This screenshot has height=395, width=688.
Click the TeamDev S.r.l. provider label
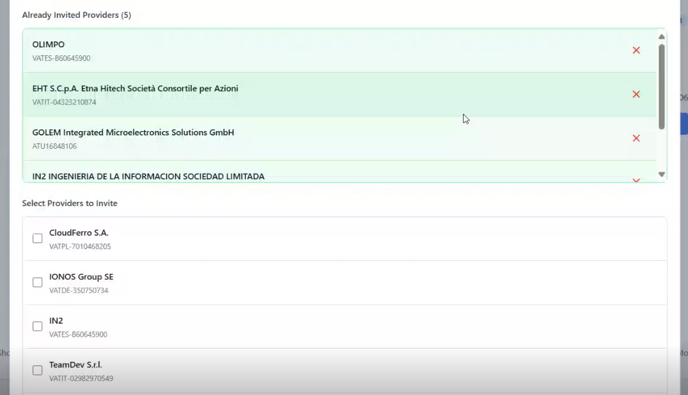click(76, 365)
